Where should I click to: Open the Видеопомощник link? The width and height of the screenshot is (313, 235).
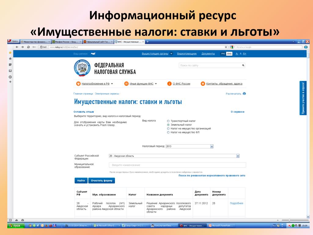187,54
